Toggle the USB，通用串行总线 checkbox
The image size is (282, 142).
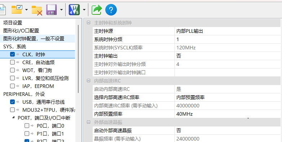pos(12,102)
